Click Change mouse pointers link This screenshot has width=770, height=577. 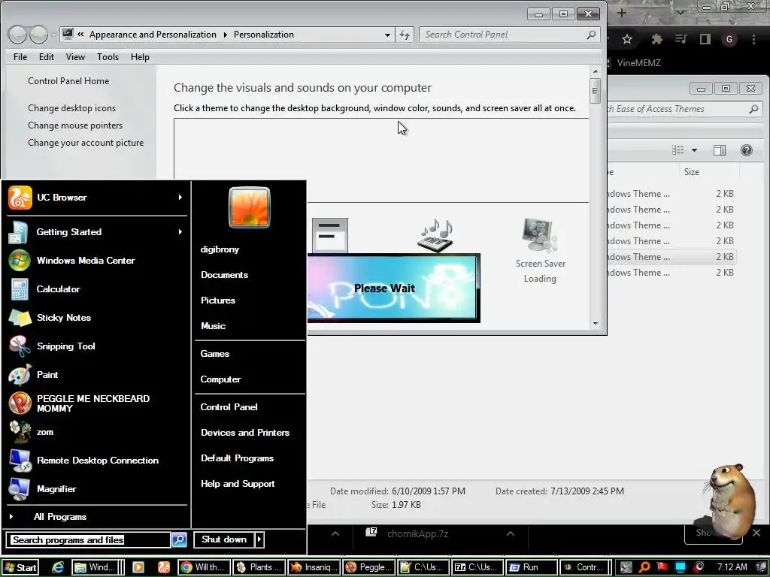click(75, 125)
